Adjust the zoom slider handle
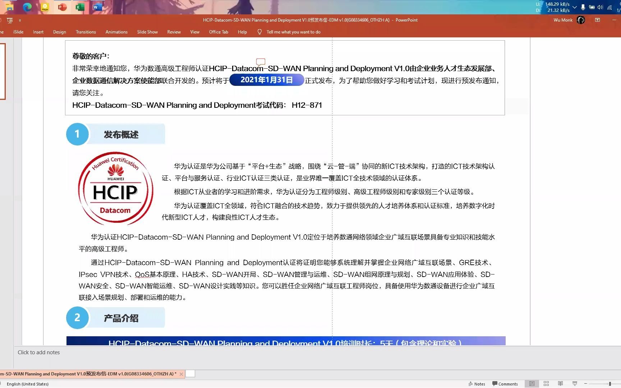This screenshot has height=388, width=621. coord(610,384)
